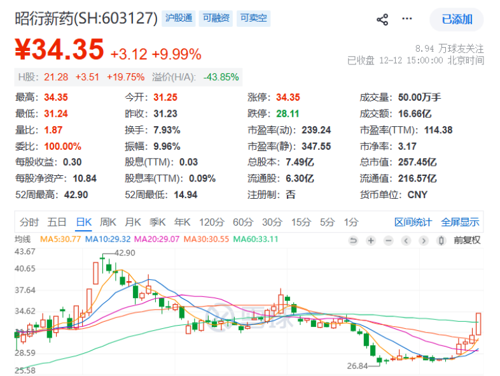500x376 pixels.
Task: Click the candlestick style icon
Action: [x=441, y=240]
